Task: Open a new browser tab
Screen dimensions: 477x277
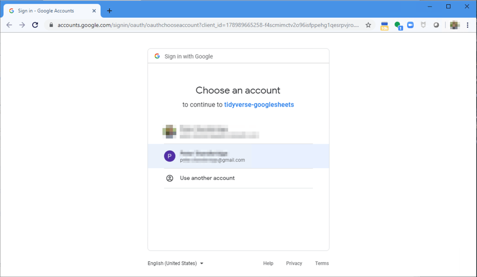Action: pyautogui.click(x=109, y=11)
